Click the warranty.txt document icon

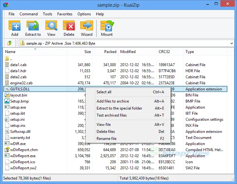click(7, 137)
